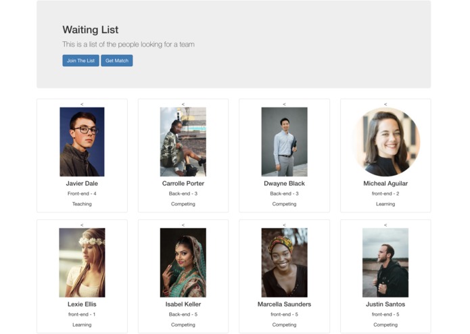The height and width of the screenshot is (334, 470).
Task: Select the name Javier Dale
Action: click(82, 183)
